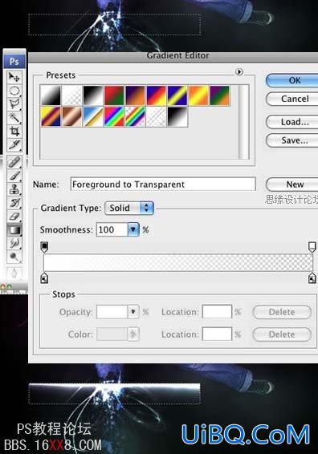Select the Eraser tool

pyautogui.click(x=14, y=216)
